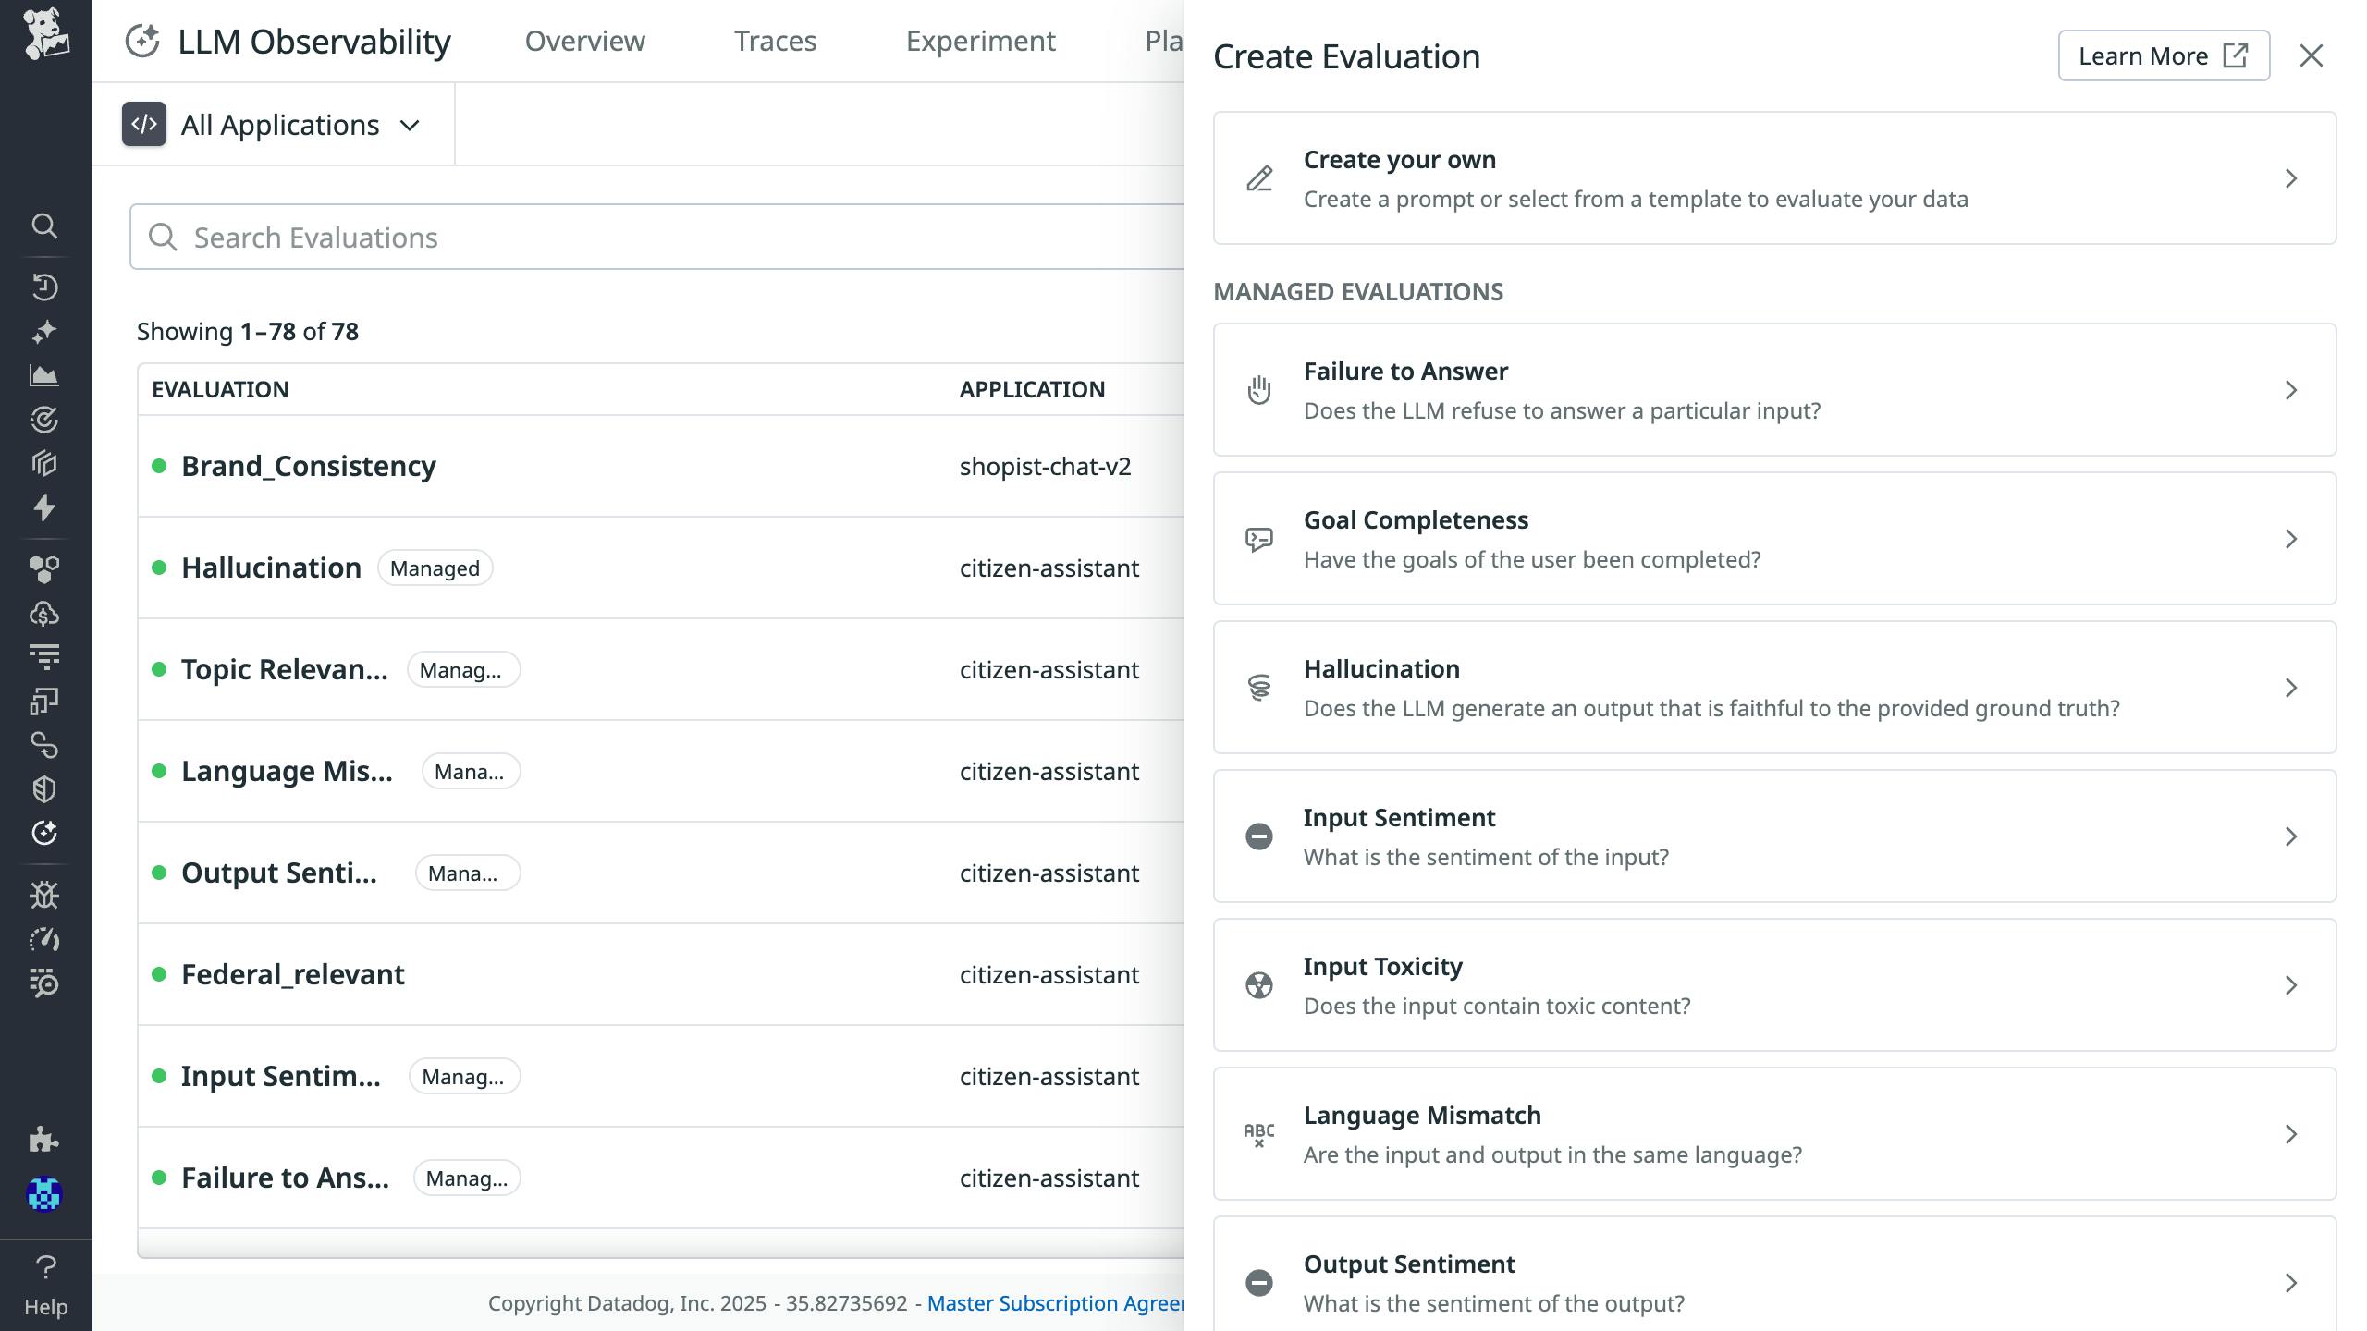Click the green status dot next to Hallucination
The width and height of the screenshot is (2367, 1331).
pos(159,568)
